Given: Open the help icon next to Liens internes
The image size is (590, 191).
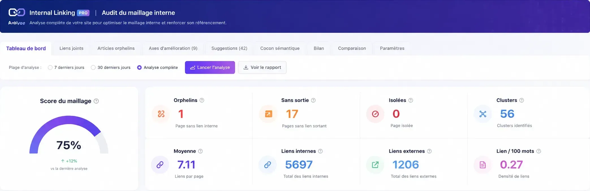Looking at the screenshot, I should (x=320, y=151).
